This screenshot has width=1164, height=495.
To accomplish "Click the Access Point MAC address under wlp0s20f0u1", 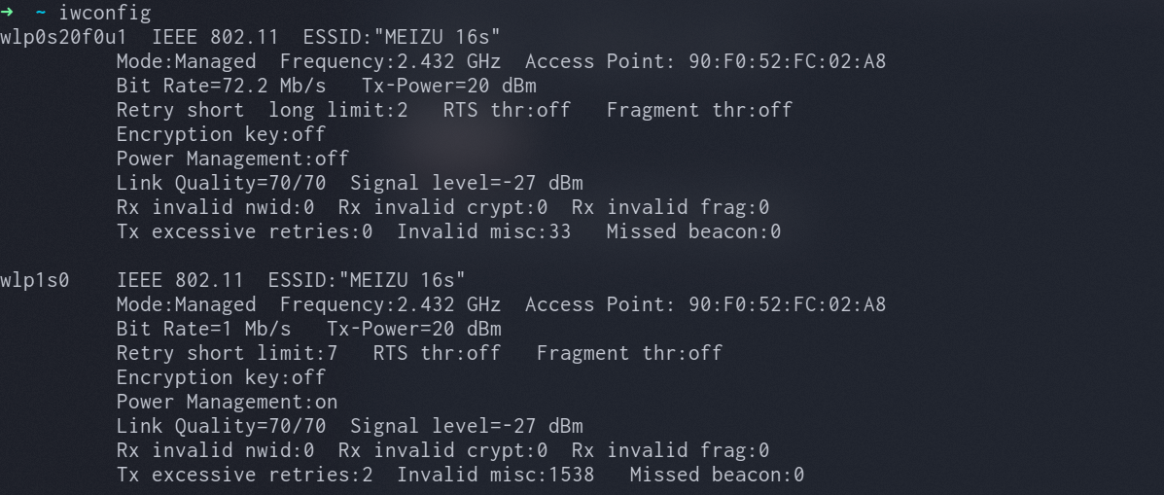I will (787, 61).
